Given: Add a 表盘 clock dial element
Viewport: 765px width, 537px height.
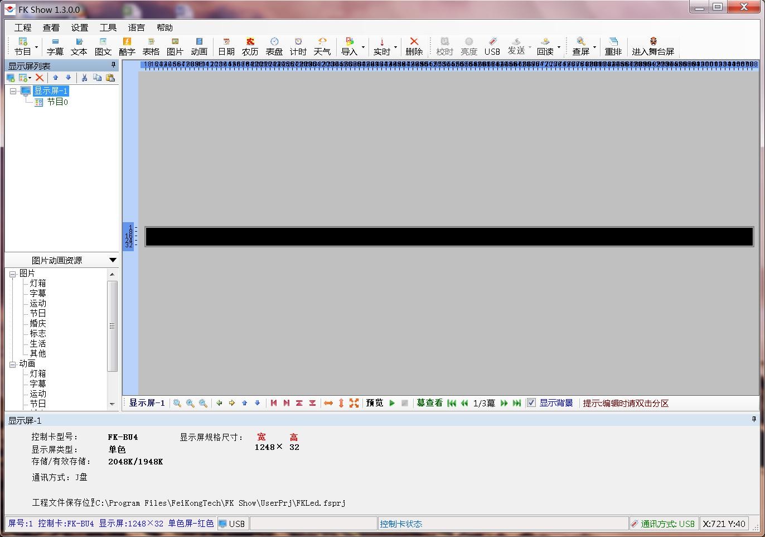Looking at the screenshot, I should click(274, 46).
